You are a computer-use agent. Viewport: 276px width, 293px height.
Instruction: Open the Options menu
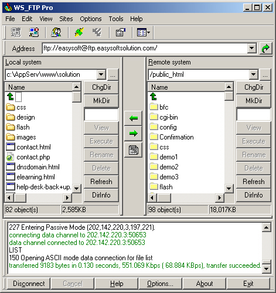91,19
